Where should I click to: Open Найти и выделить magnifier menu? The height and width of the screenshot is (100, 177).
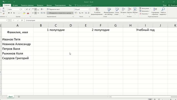[163, 11]
